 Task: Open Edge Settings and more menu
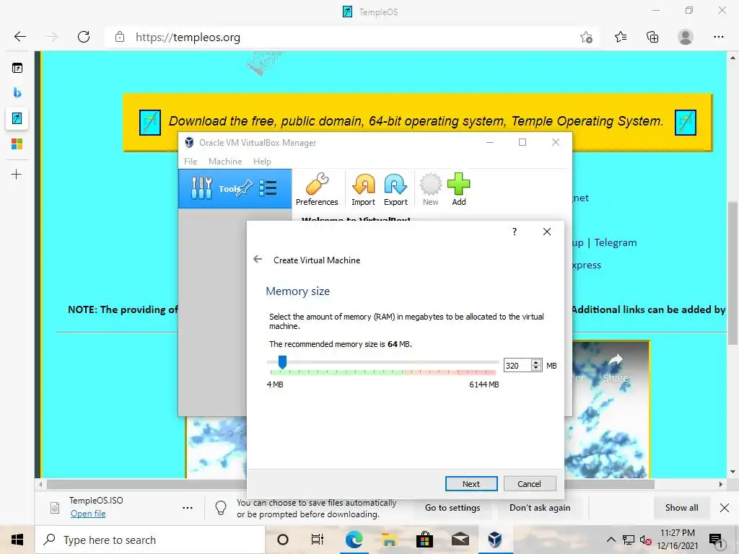point(718,37)
